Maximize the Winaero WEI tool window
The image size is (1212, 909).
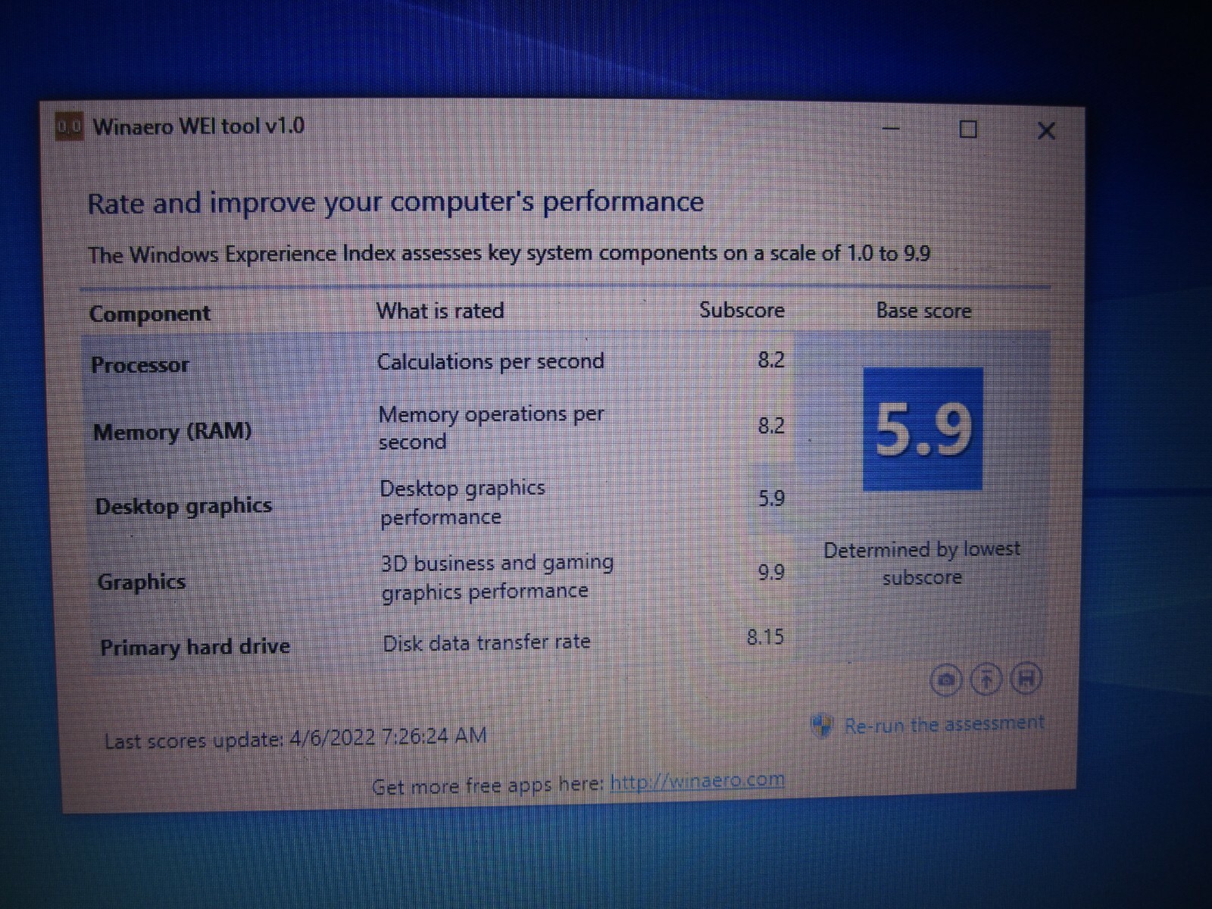(x=968, y=130)
